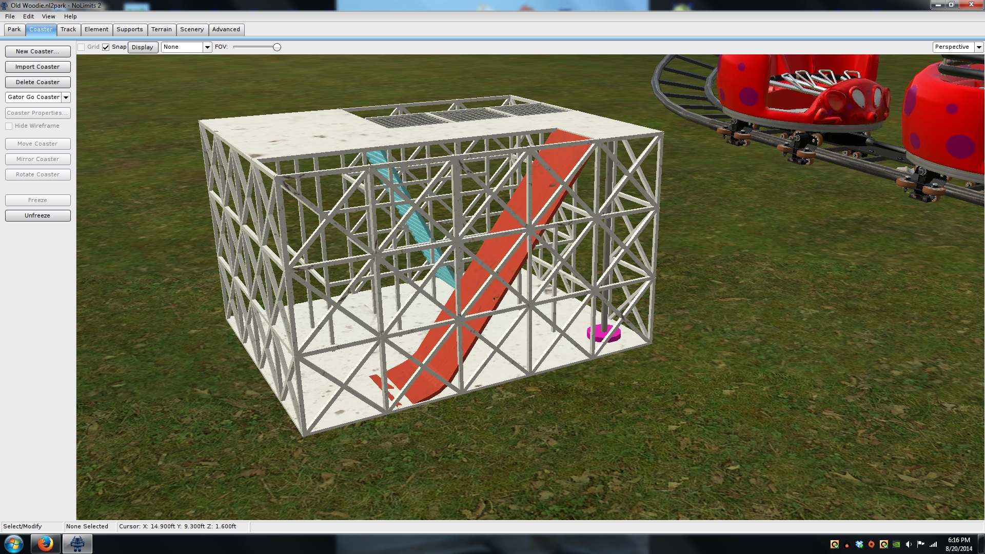This screenshot has height=554, width=985.
Task: Enable the Grid checkbox
Action: click(x=81, y=47)
